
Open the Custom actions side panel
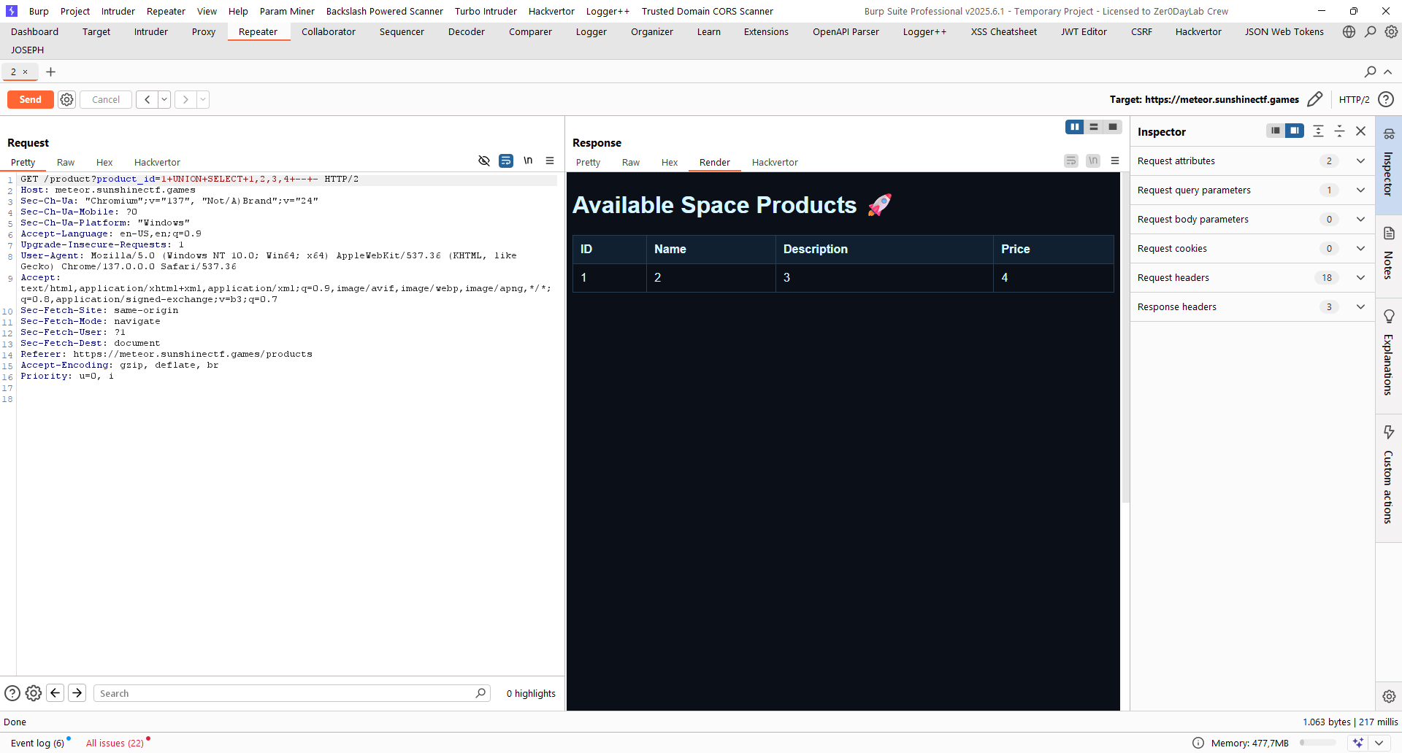coord(1389,476)
